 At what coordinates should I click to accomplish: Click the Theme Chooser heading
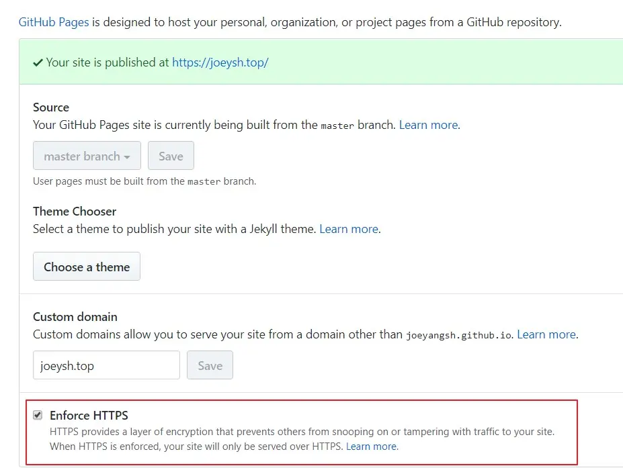tap(75, 212)
